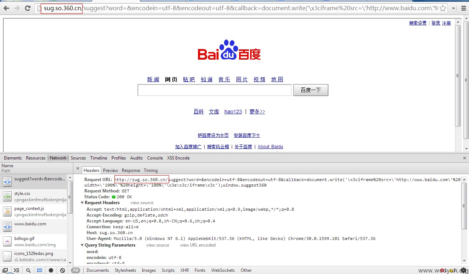Bookmark this page with the star icon
Screen dimensions: 469x274
(x=443, y=8)
